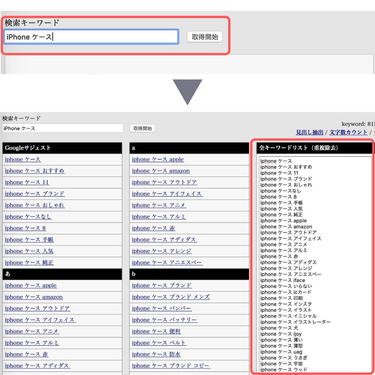
Task: Open 'iphone ケース アレンジ' link under the 'a' heading
Action: (x=162, y=251)
